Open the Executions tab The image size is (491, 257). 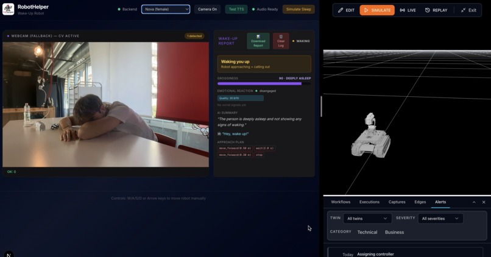click(x=369, y=202)
